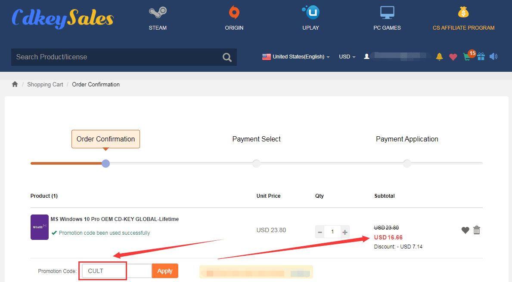The width and height of the screenshot is (512, 282).
Task: Click the search magnifier icon
Action: pos(227,57)
